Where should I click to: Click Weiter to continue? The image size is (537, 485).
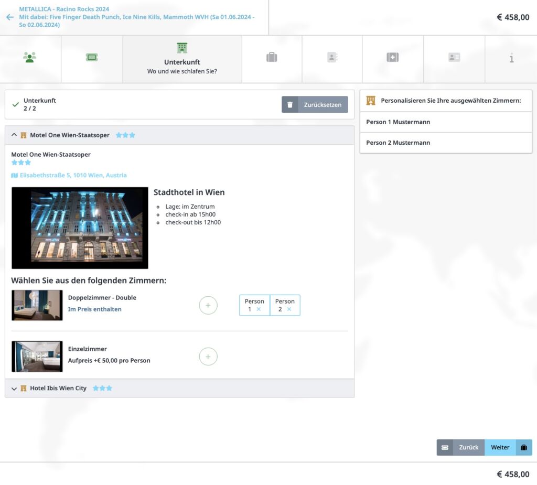[x=500, y=447]
